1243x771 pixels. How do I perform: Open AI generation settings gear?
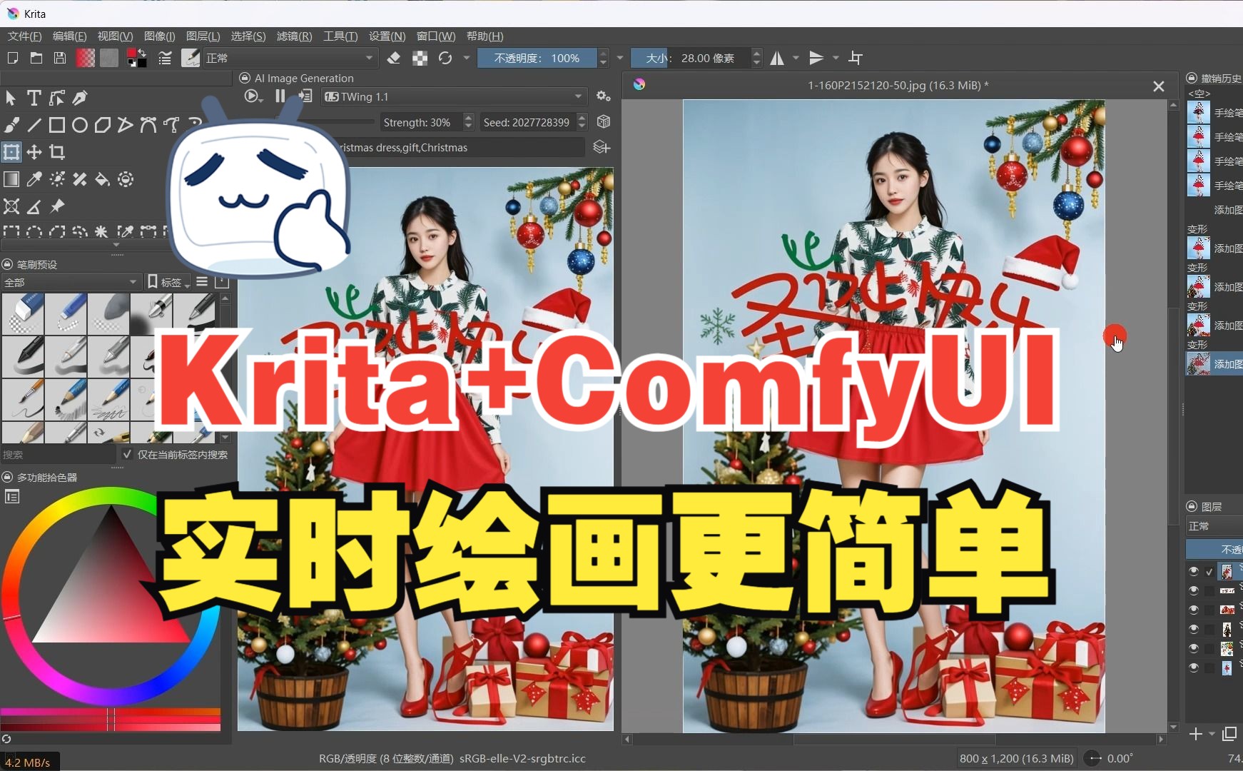[x=604, y=96]
